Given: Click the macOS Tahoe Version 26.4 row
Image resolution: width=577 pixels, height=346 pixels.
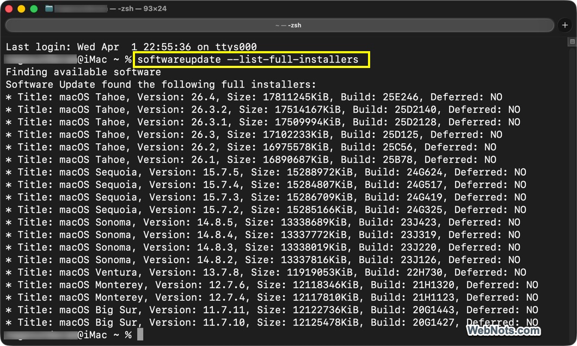Looking at the screenshot, I should [x=254, y=97].
